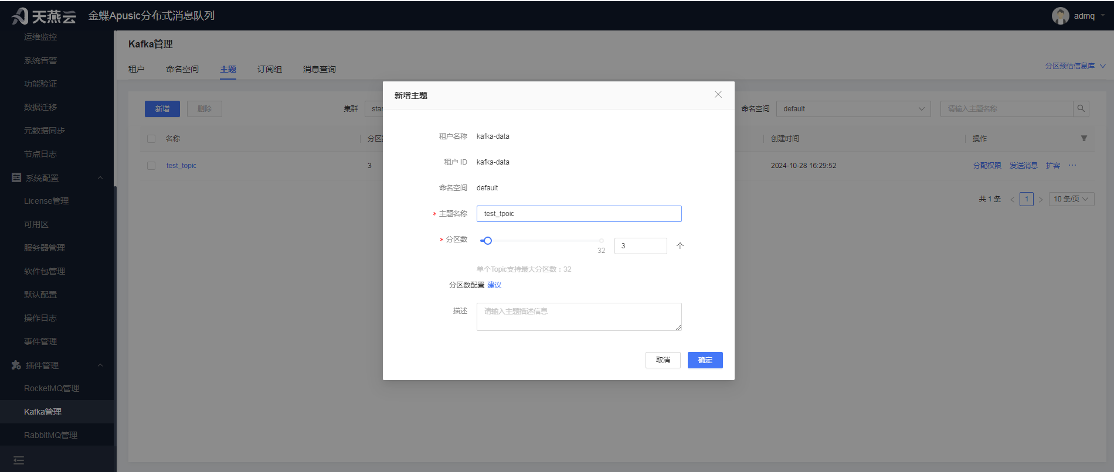The height and width of the screenshot is (472, 1114).
Task: Select page 1 in pagination
Action: 1027,199
